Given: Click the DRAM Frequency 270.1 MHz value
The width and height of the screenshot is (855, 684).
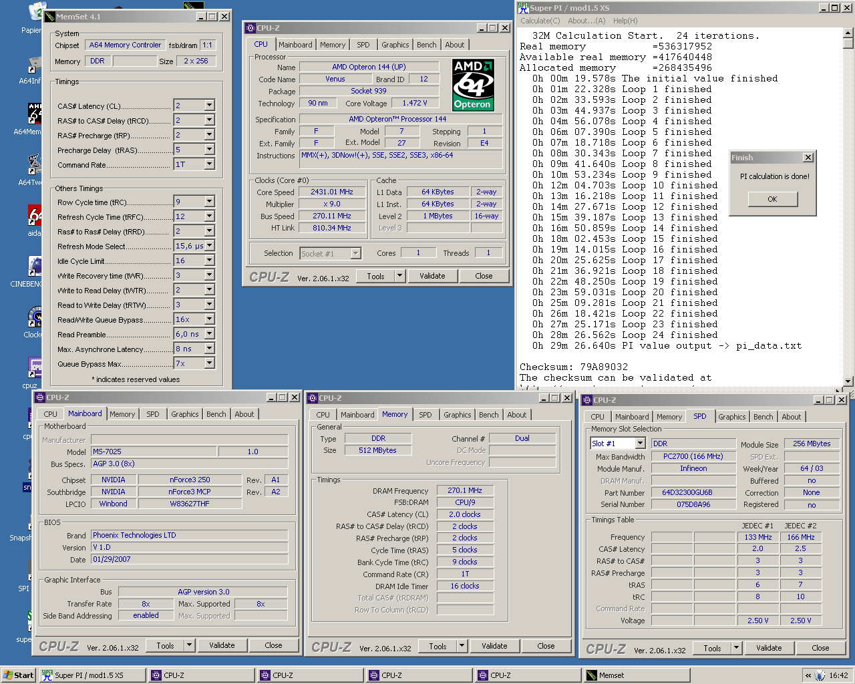Looking at the screenshot, I should coord(465,490).
